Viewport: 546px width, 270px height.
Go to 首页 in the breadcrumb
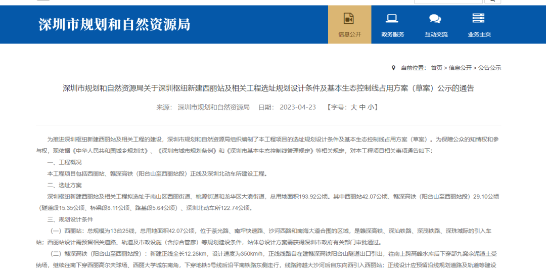pyautogui.click(x=436, y=68)
